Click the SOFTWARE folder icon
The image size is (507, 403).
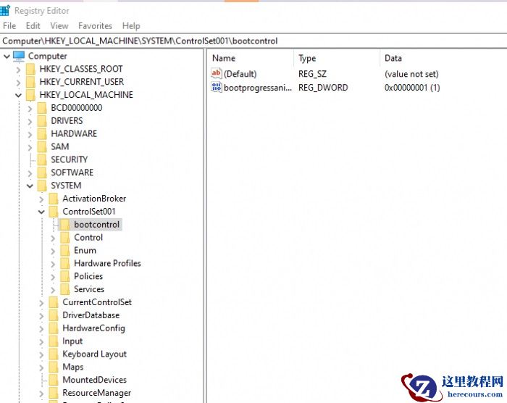[42, 173]
